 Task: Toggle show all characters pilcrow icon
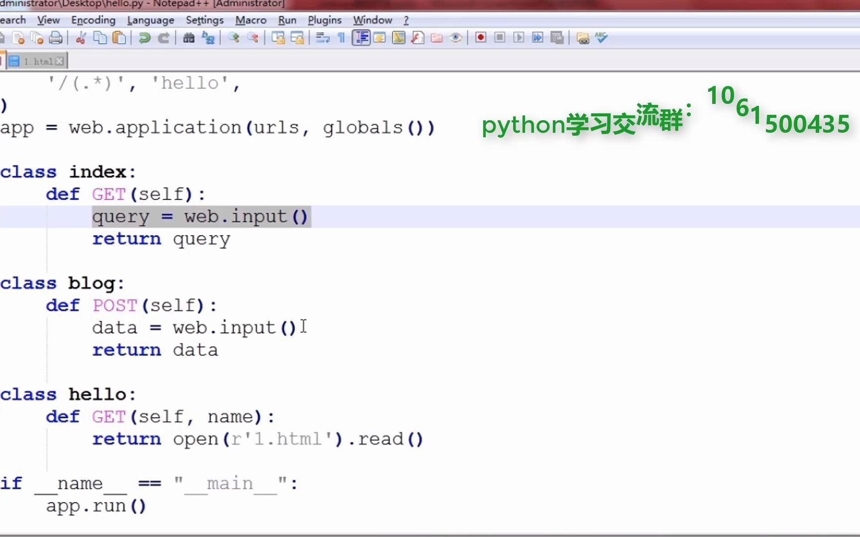[x=341, y=37]
